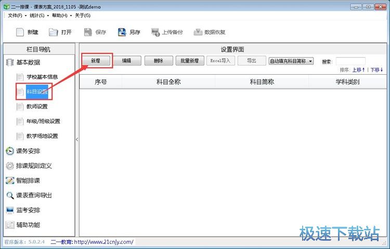This screenshot has width=390, height=249.
Task: Close the application window
Action: tap(381, 7)
